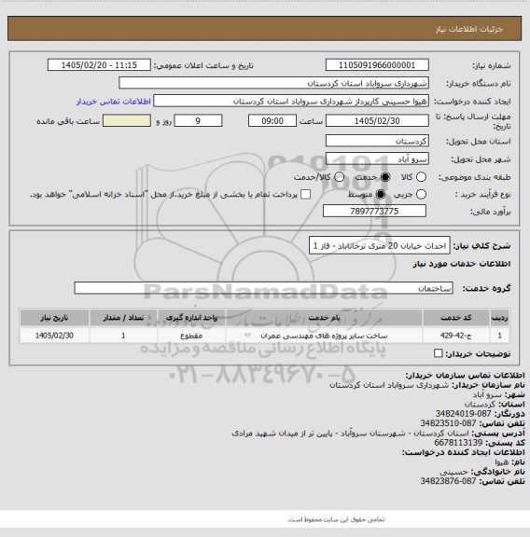Screen dimensions: 530x537
Task: Select the خدمت radio button
Action: 385,177
